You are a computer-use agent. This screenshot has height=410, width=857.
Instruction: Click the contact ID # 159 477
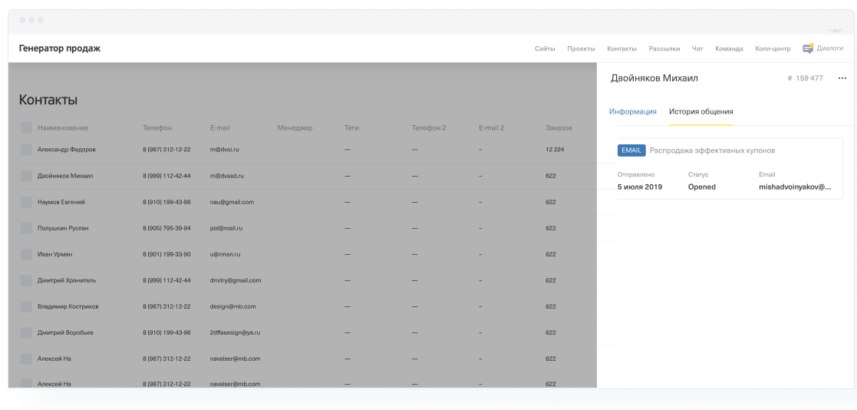coord(805,78)
